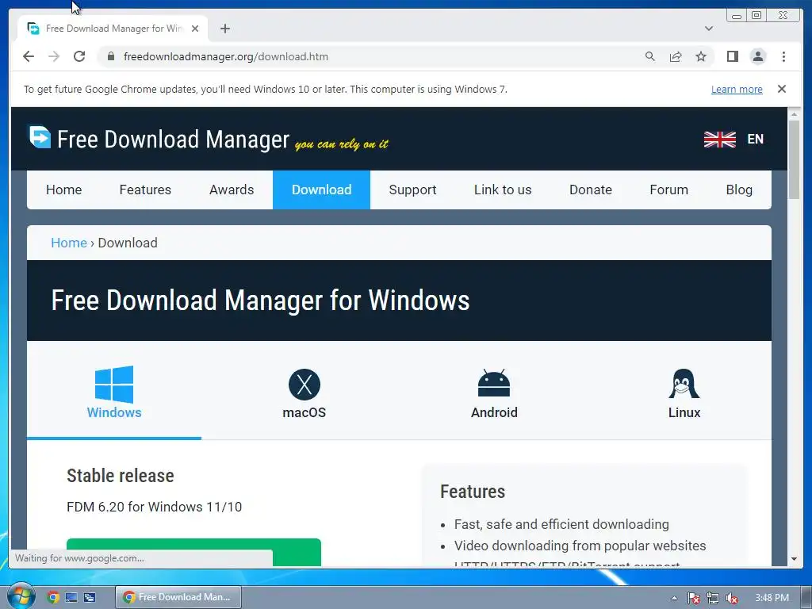Open the Chrome three-dot menu
Image resolution: width=812 pixels, height=609 pixels.
click(783, 56)
